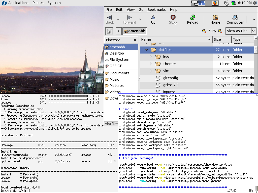This screenshot has height=193, width=258.
Task: Collapse the dotfiles folder
Action: tap(146, 50)
